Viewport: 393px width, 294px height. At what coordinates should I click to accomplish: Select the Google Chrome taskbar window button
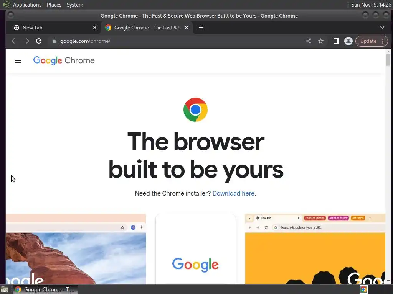coord(45,289)
